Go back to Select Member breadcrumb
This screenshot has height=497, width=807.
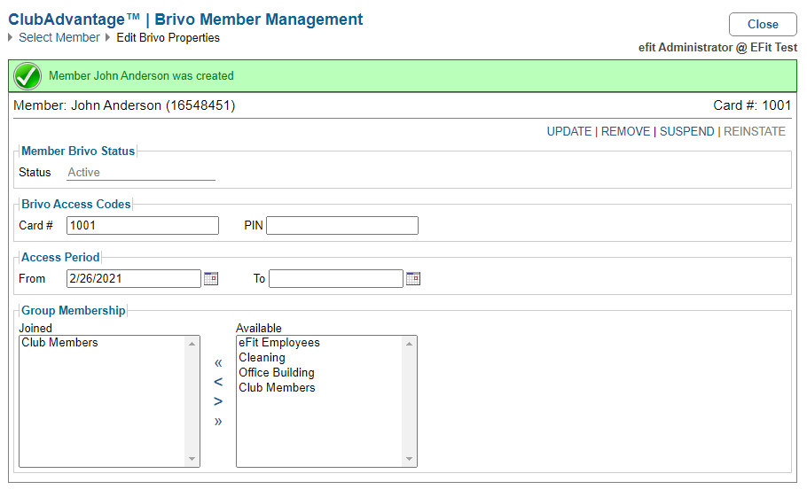(59, 37)
